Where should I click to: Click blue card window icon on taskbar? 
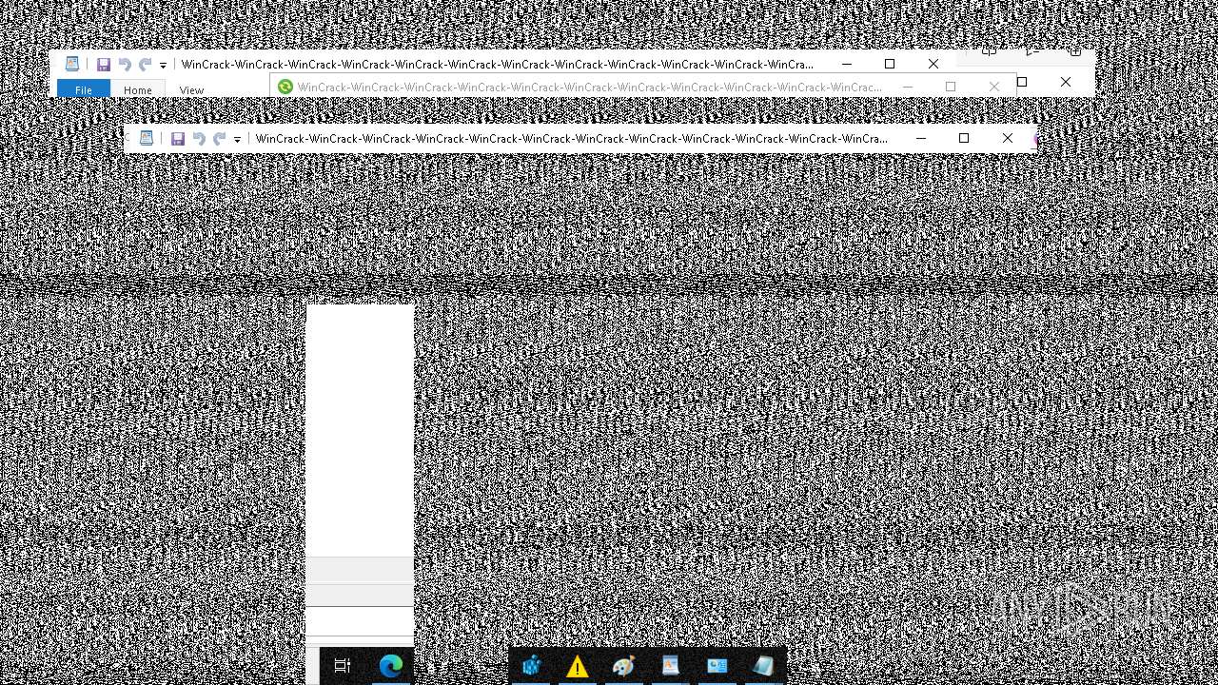[x=717, y=666]
